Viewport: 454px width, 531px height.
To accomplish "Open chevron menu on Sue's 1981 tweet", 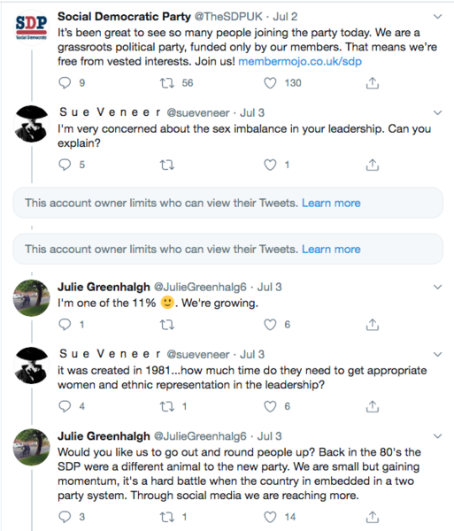I will click(438, 355).
